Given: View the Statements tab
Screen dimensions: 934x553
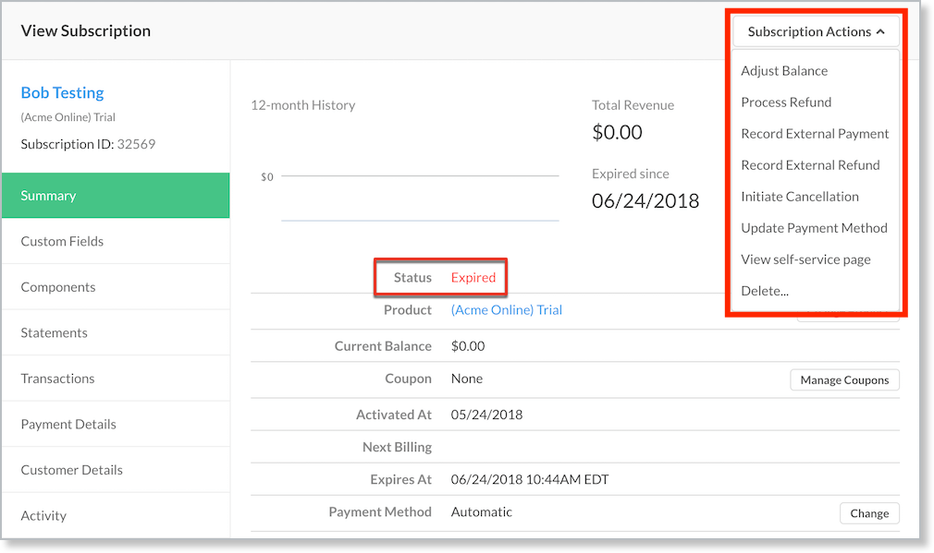Looking at the screenshot, I should pos(116,332).
